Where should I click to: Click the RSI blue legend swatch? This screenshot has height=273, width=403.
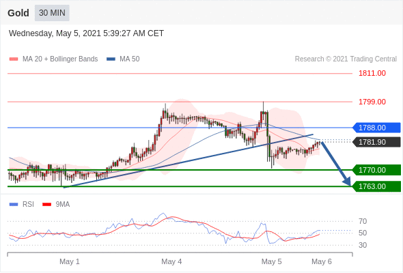[14, 205]
